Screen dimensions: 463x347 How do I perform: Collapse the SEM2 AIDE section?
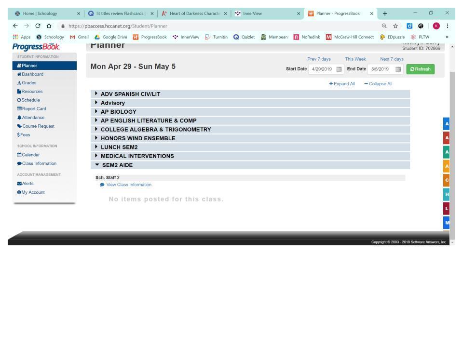pos(250,165)
